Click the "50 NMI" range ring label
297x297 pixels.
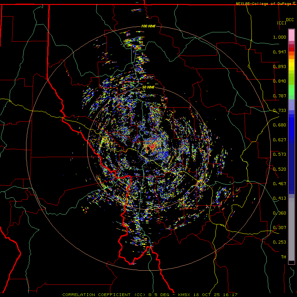[x=148, y=87]
